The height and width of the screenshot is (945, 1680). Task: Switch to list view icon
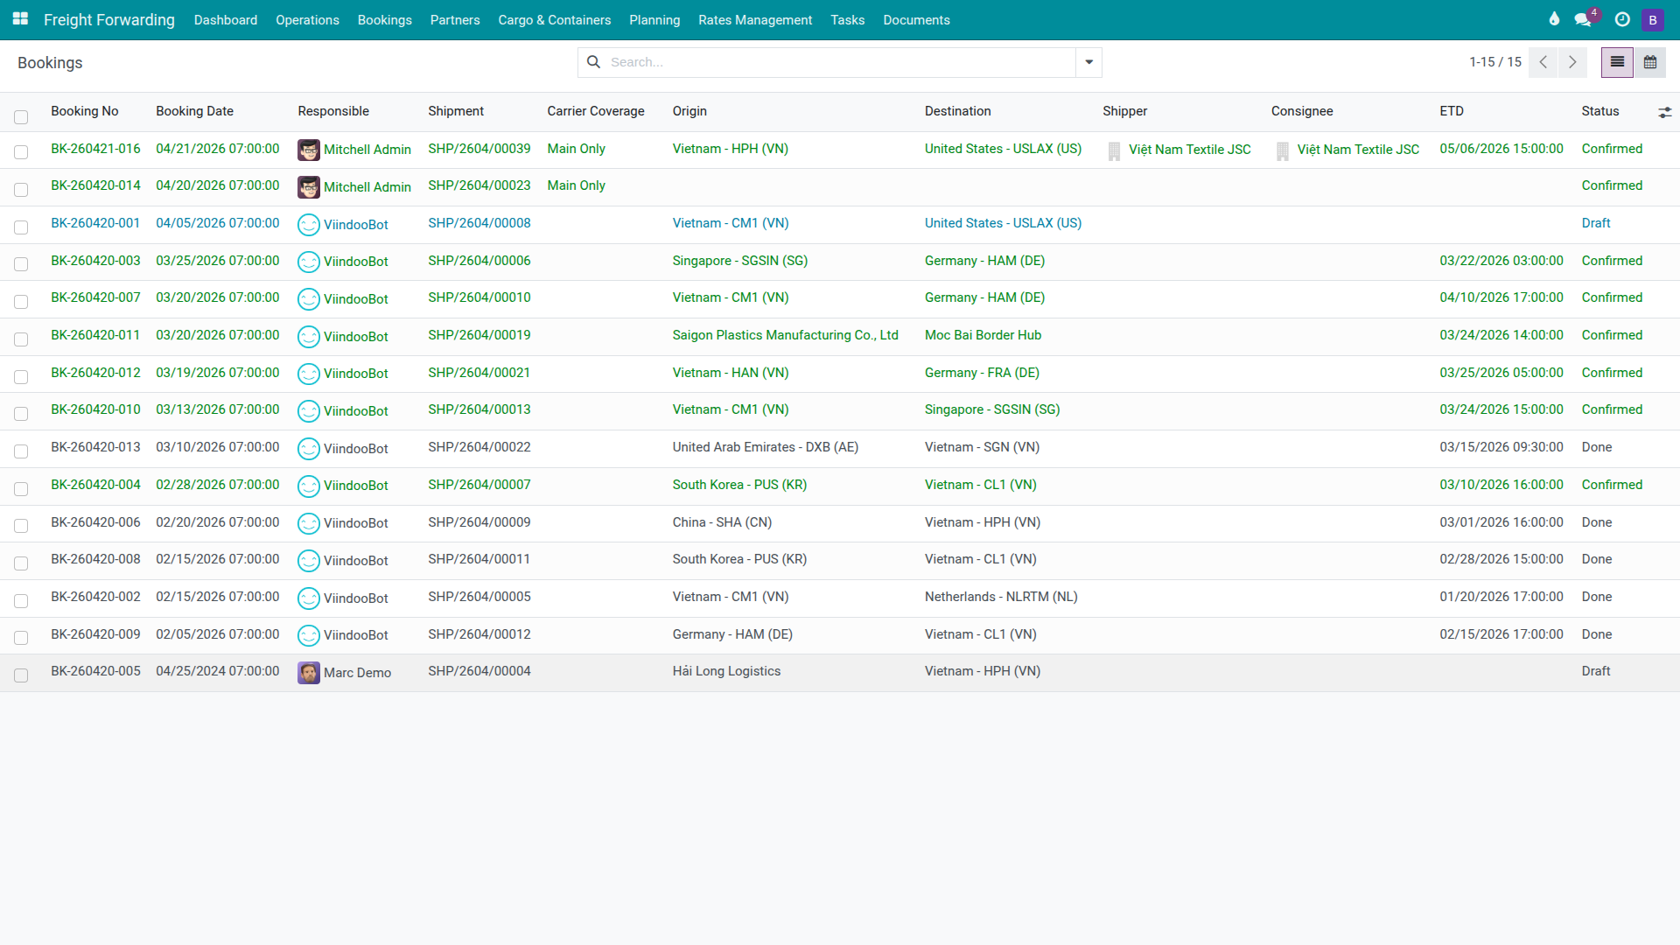[1617, 62]
